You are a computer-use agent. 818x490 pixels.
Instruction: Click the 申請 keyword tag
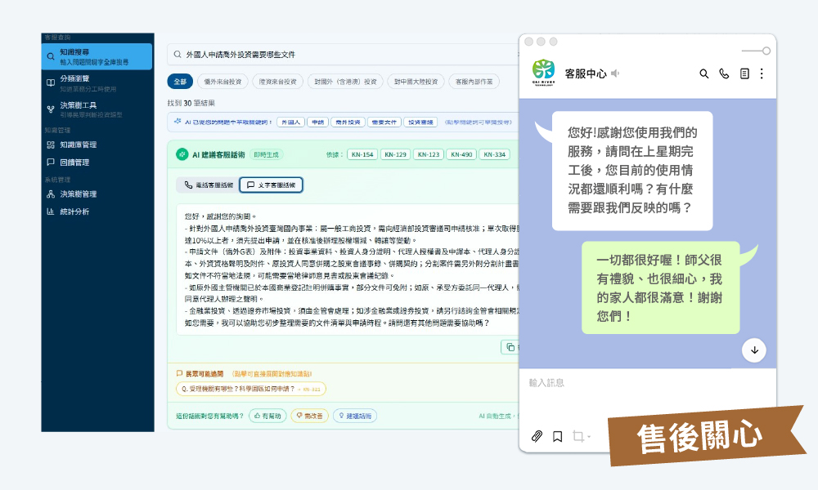click(x=317, y=122)
